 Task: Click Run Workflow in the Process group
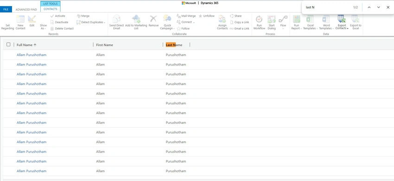pos(259,23)
